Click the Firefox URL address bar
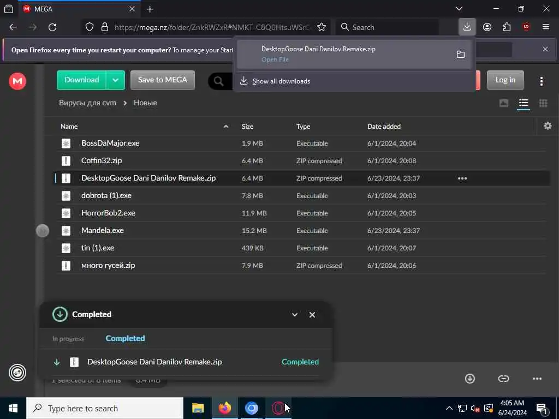 212,27
